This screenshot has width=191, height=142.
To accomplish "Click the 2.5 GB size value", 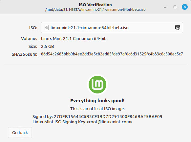I will (48, 47).
